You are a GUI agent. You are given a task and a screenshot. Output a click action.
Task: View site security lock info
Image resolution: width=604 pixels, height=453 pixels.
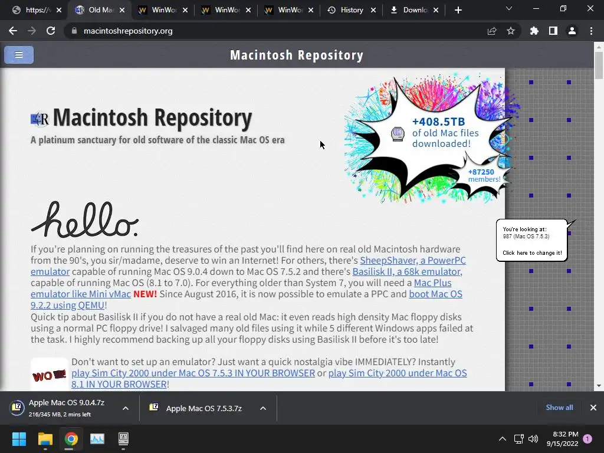[74, 31]
